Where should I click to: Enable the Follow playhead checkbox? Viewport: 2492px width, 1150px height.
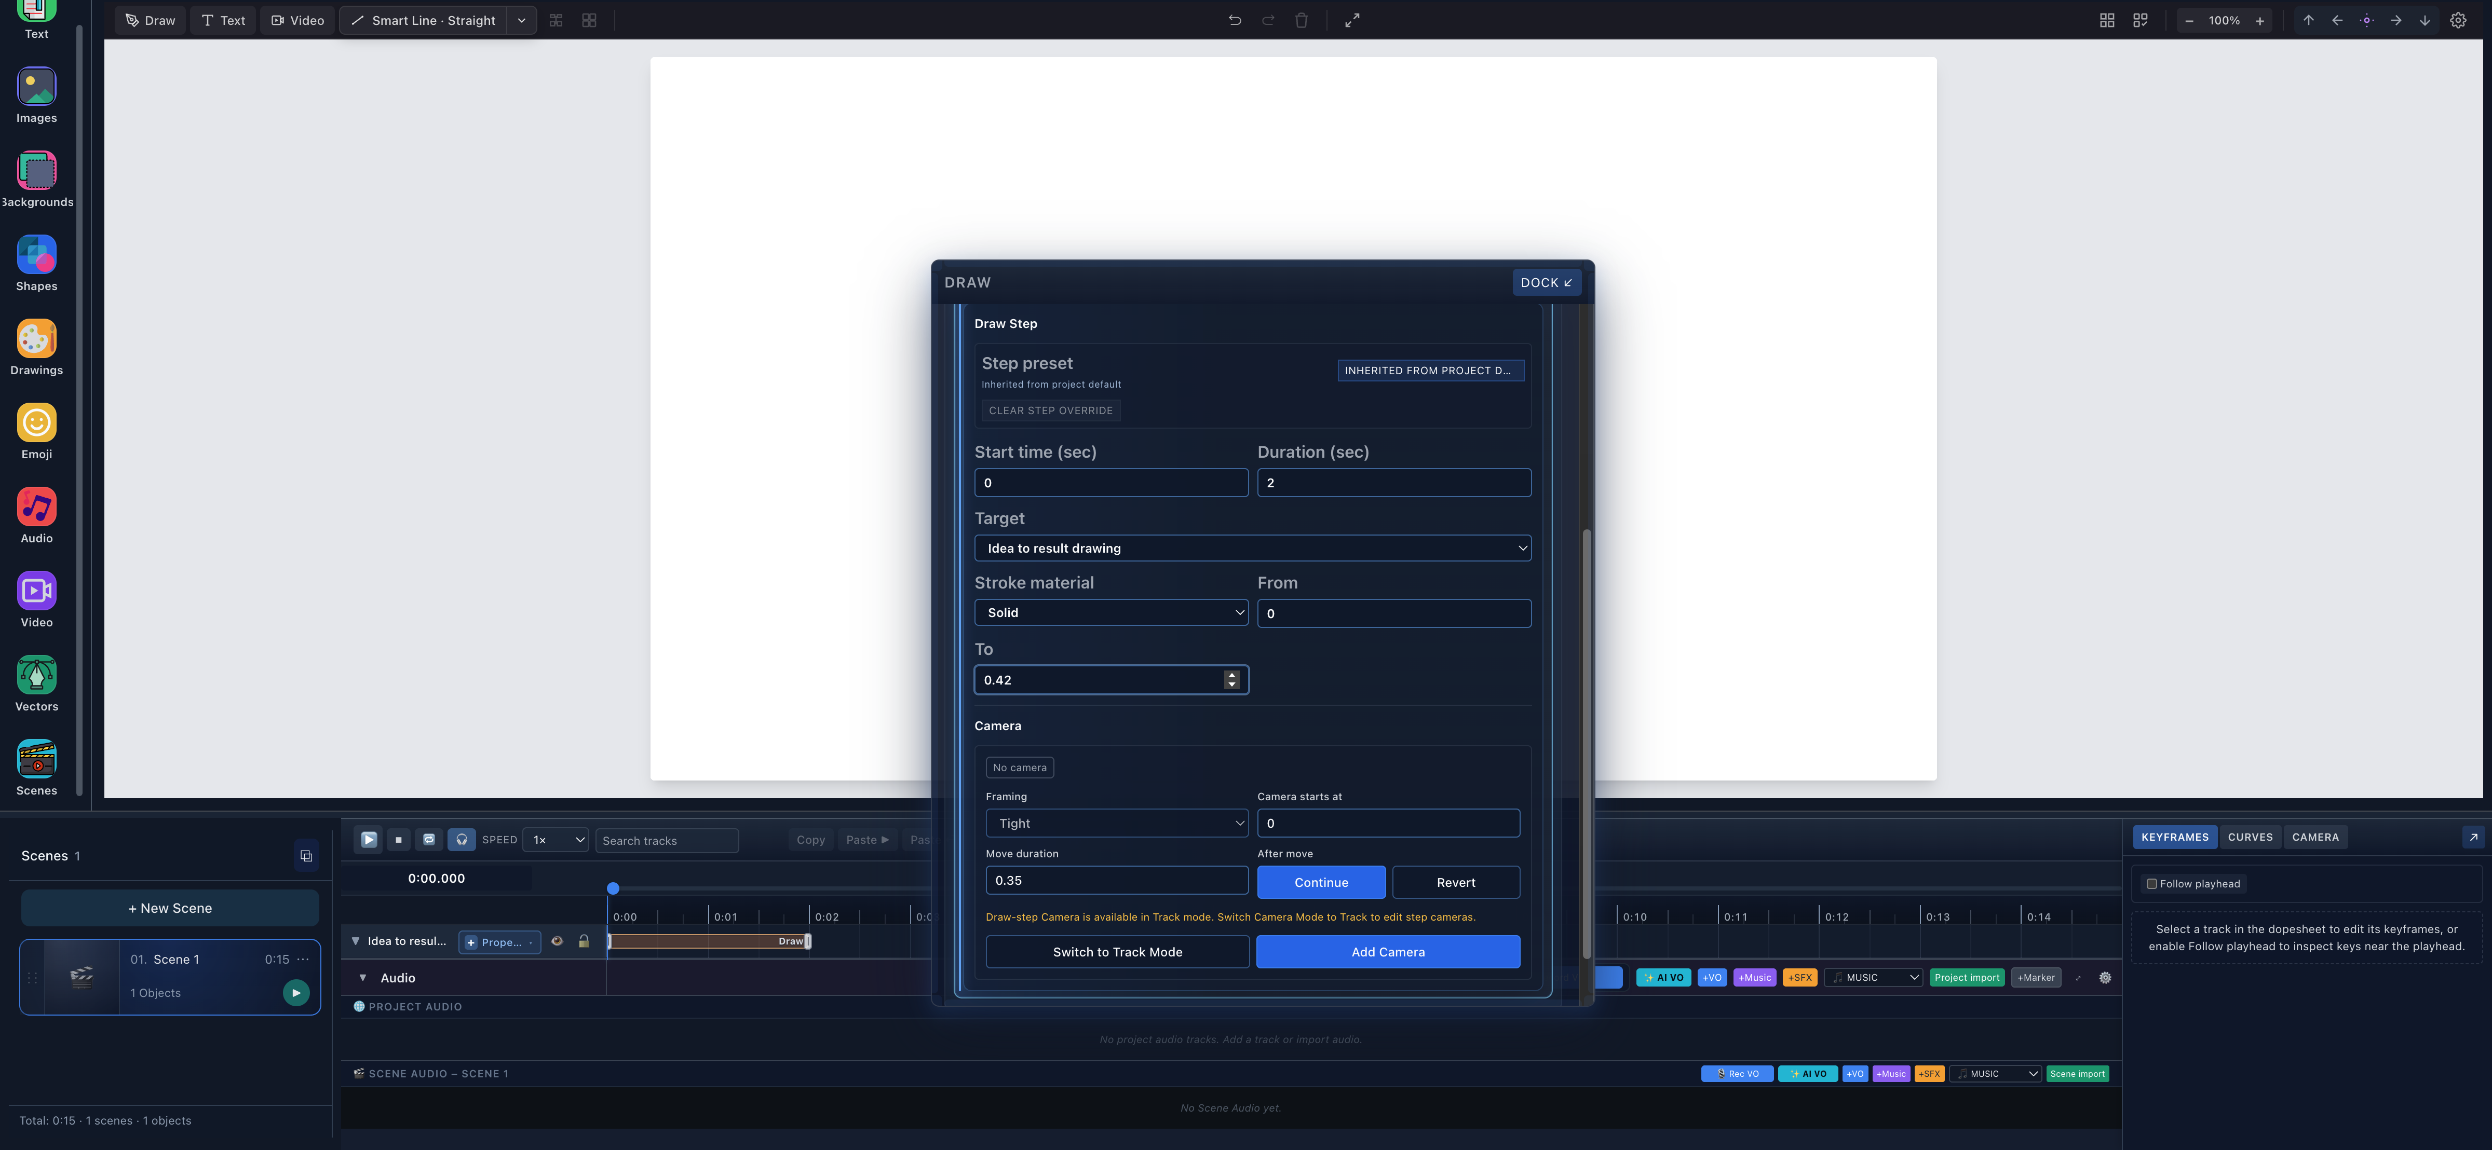[x=2151, y=884]
